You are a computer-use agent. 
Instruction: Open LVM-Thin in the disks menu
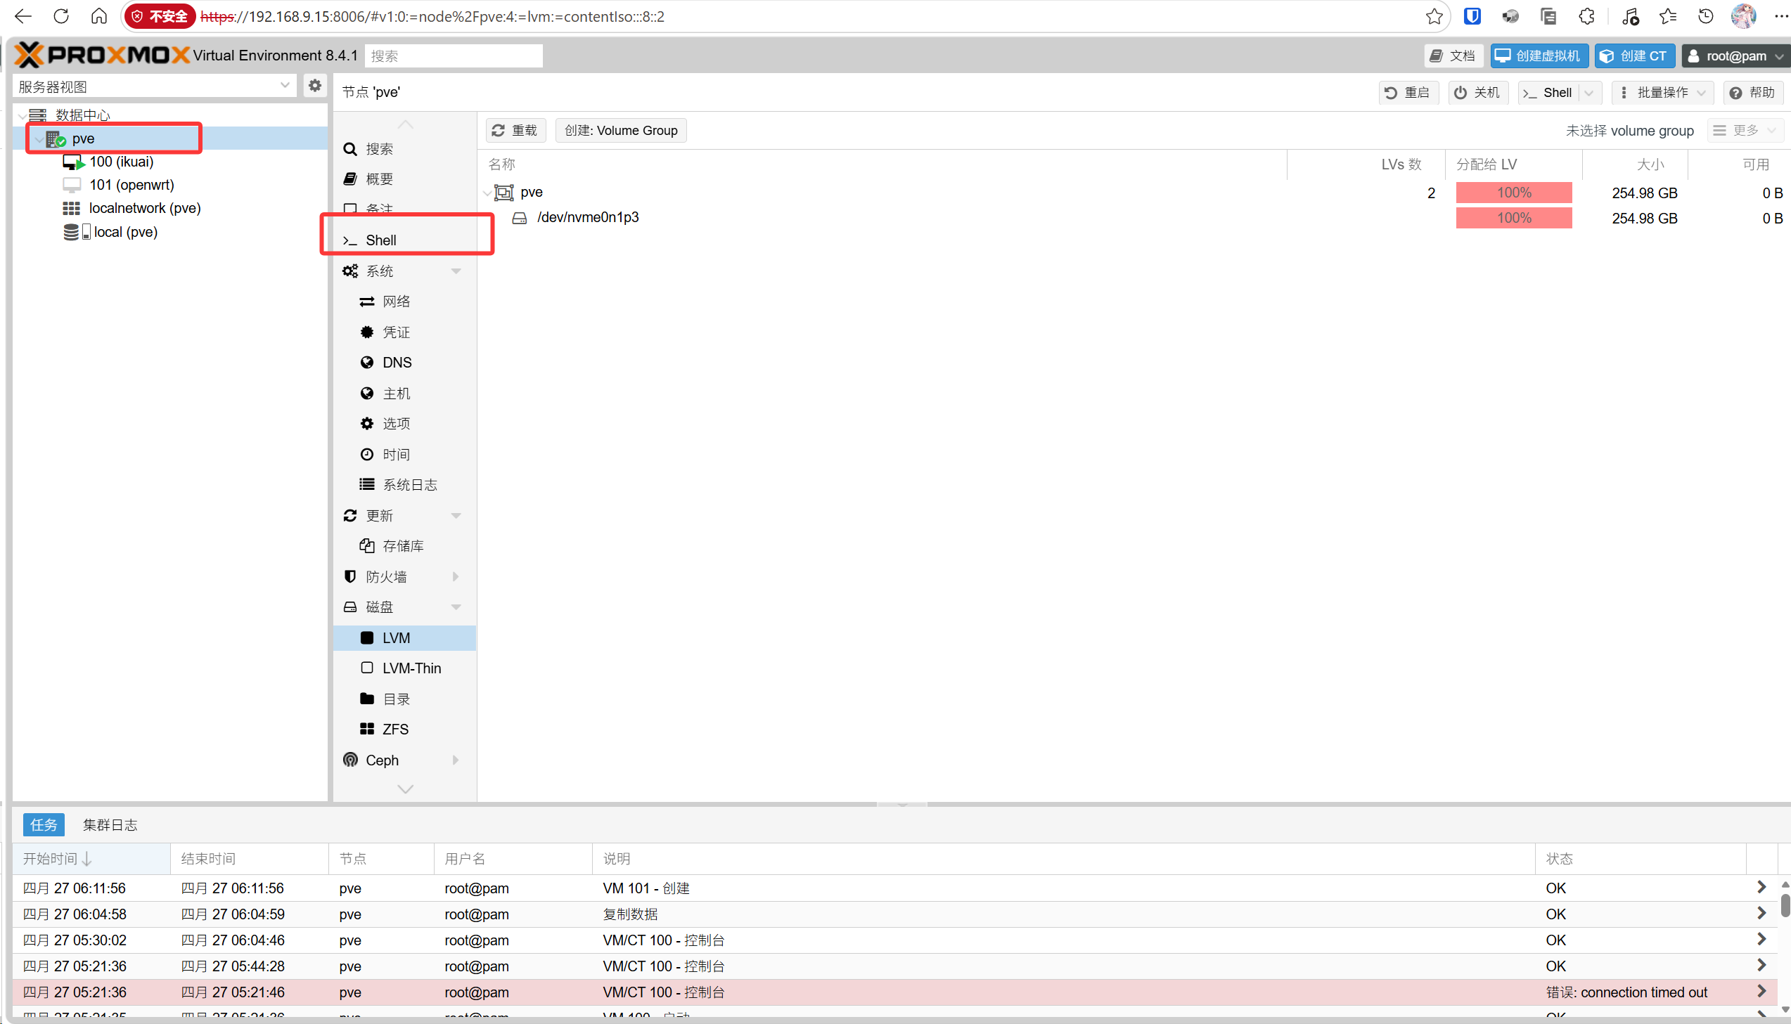coord(411,668)
